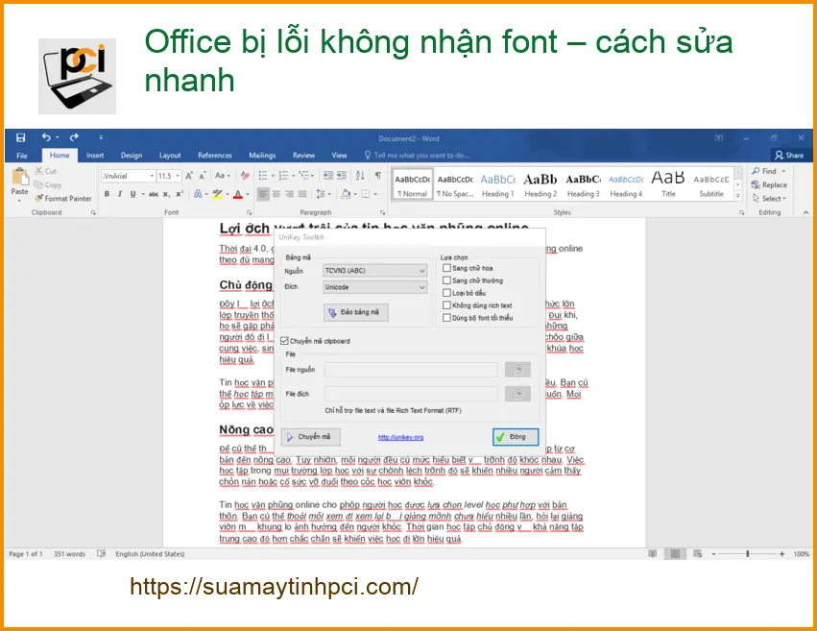
Task: Click the numbering list icon
Action: click(283, 176)
